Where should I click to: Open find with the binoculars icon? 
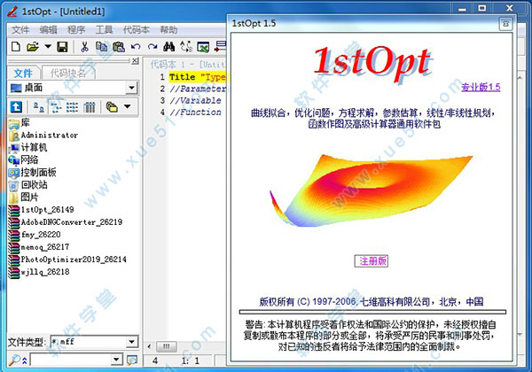coord(169,47)
